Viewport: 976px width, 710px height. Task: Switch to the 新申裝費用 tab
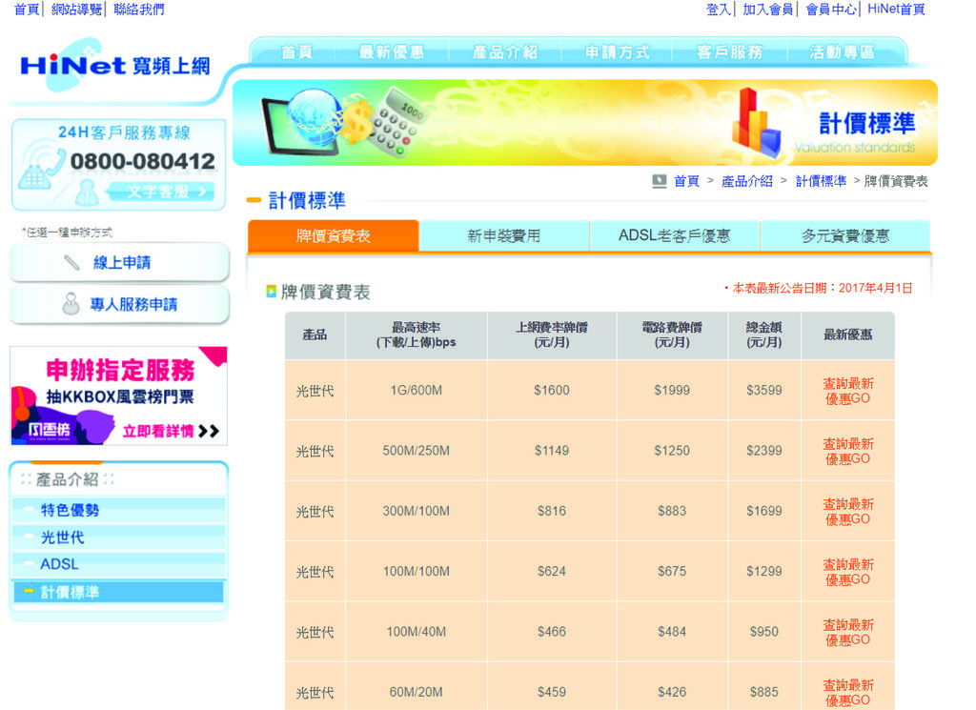point(503,235)
